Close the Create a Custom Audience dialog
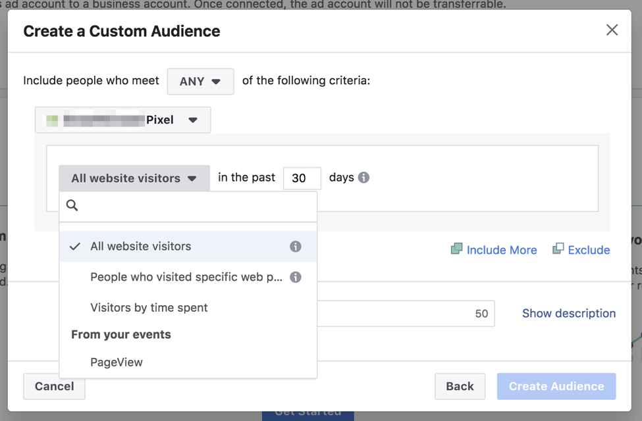The width and height of the screenshot is (642, 421). 612,30
